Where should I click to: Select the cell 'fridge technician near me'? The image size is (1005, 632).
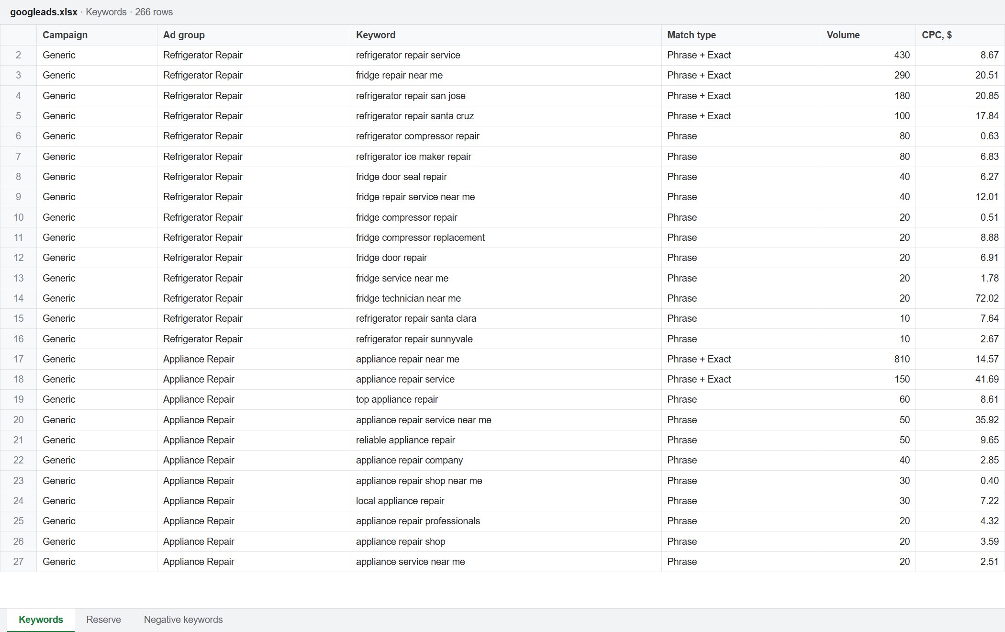point(505,298)
